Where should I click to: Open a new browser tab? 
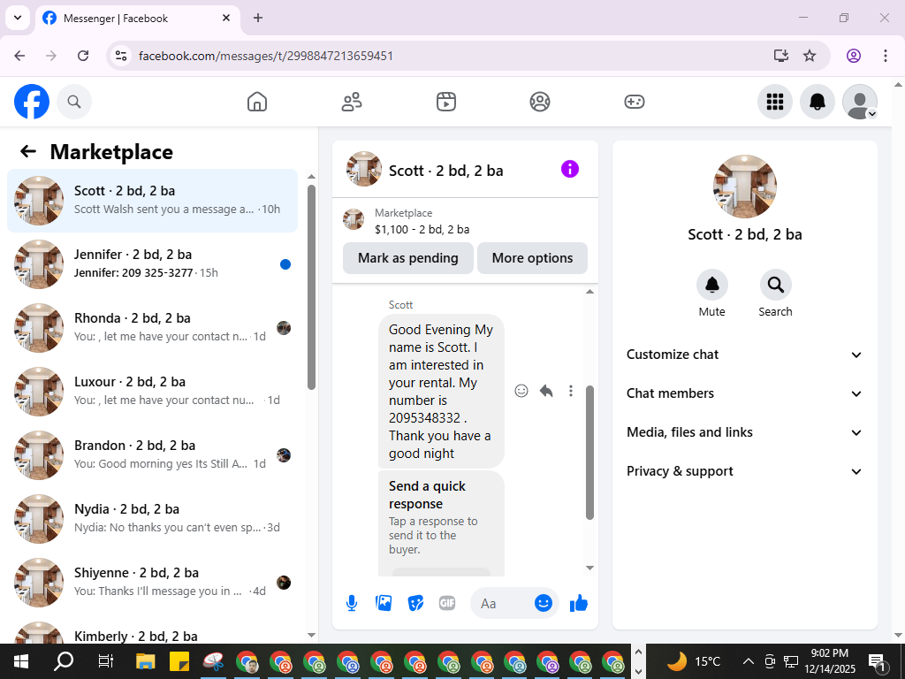[258, 18]
